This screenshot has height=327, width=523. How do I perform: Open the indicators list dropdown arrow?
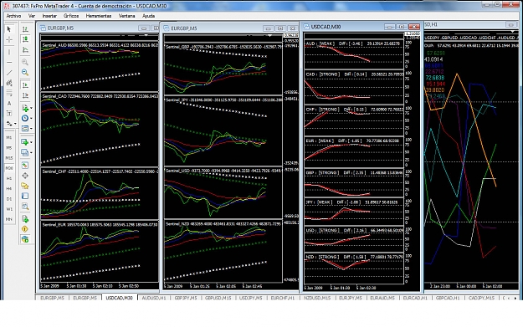31,108
